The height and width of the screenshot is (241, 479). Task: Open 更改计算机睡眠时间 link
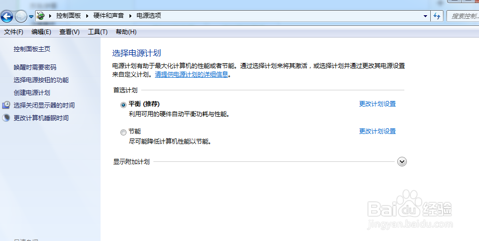click(x=41, y=118)
